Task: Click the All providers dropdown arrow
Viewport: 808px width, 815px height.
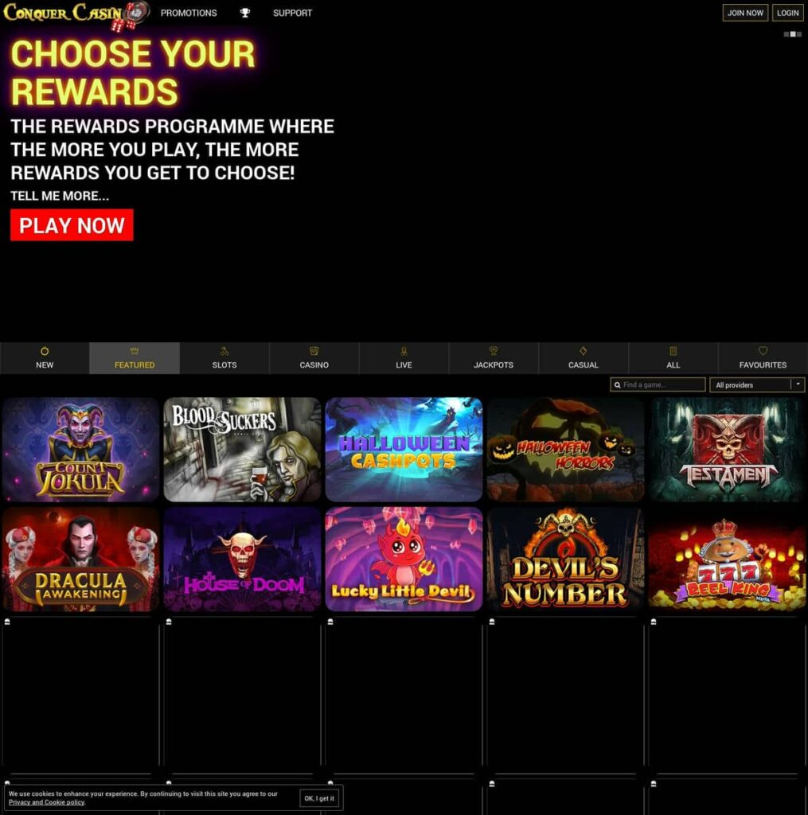Action: point(798,384)
